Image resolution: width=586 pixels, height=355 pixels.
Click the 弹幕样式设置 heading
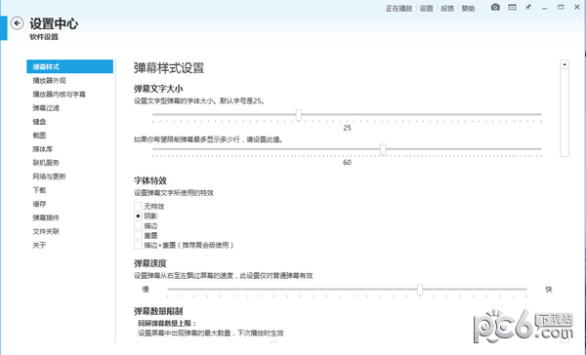point(169,68)
